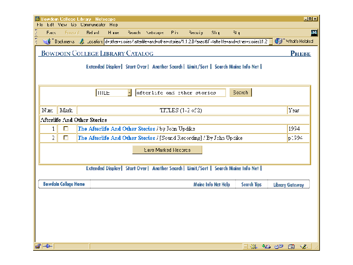The image size is (353, 265).
Task: Click the search text input field
Action: [180, 92]
